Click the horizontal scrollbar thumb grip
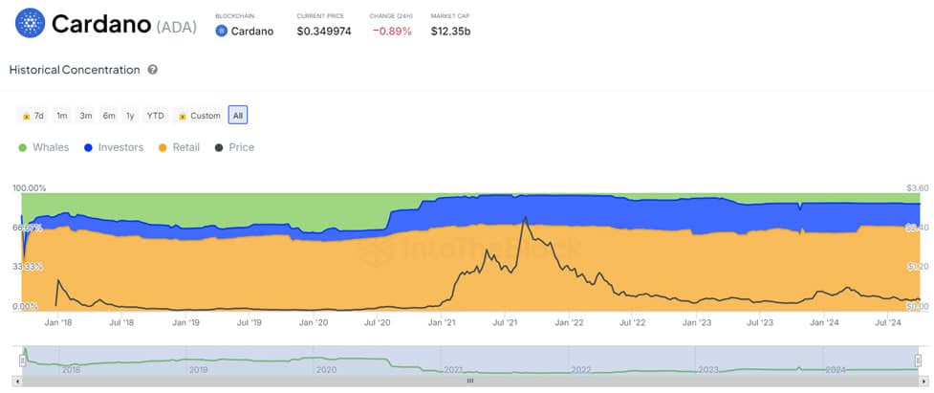Viewport: 934px width, 393px height. 470,381
